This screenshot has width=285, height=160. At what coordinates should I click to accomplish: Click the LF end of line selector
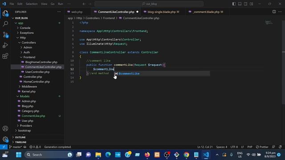click(242, 147)
